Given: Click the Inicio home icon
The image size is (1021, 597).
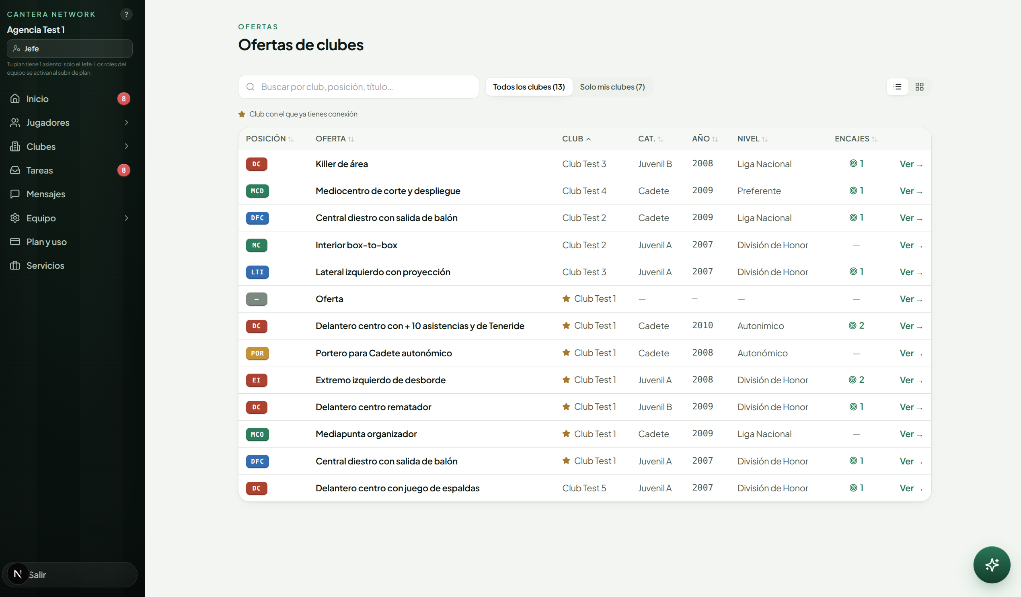Looking at the screenshot, I should pos(15,98).
